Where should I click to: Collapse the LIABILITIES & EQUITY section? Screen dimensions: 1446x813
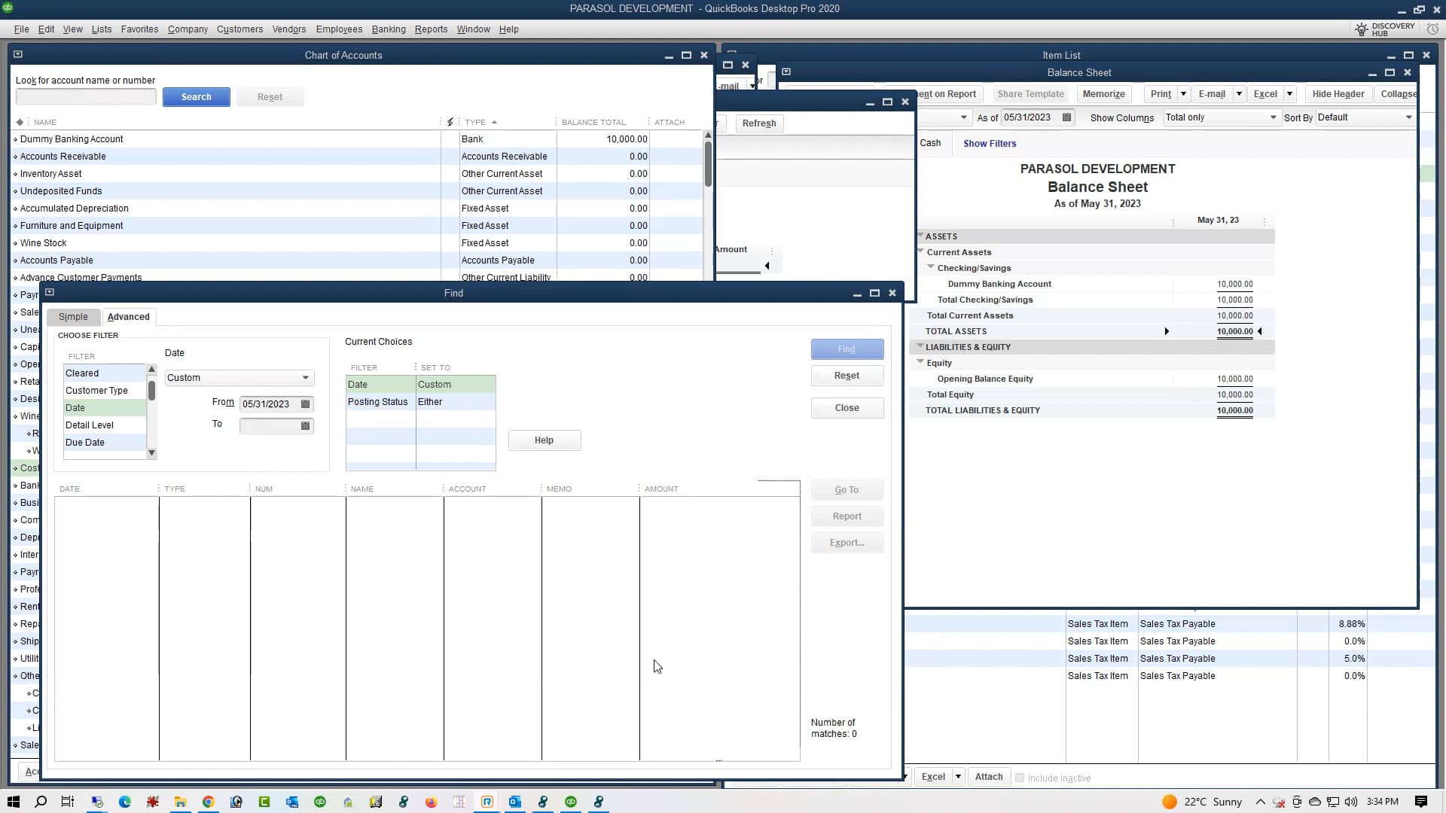(920, 346)
